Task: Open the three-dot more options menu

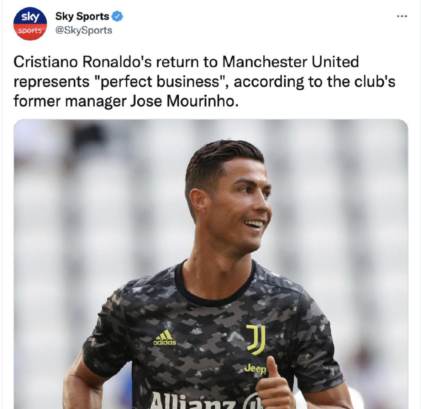Action: [x=402, y=16]
